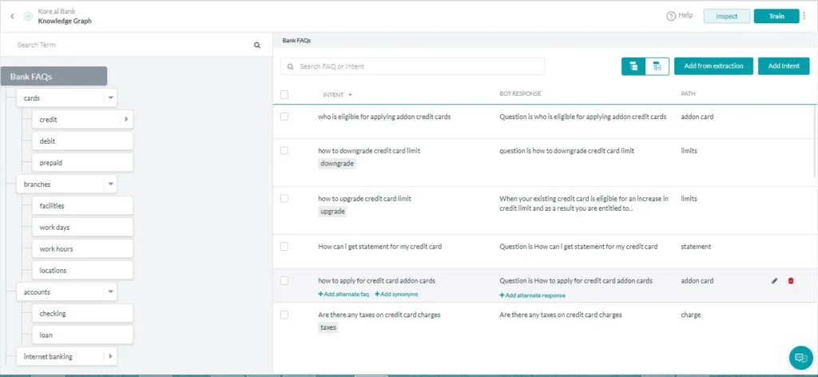Check 'how to apply for credit card addon cards'

(x=284, y=281)
